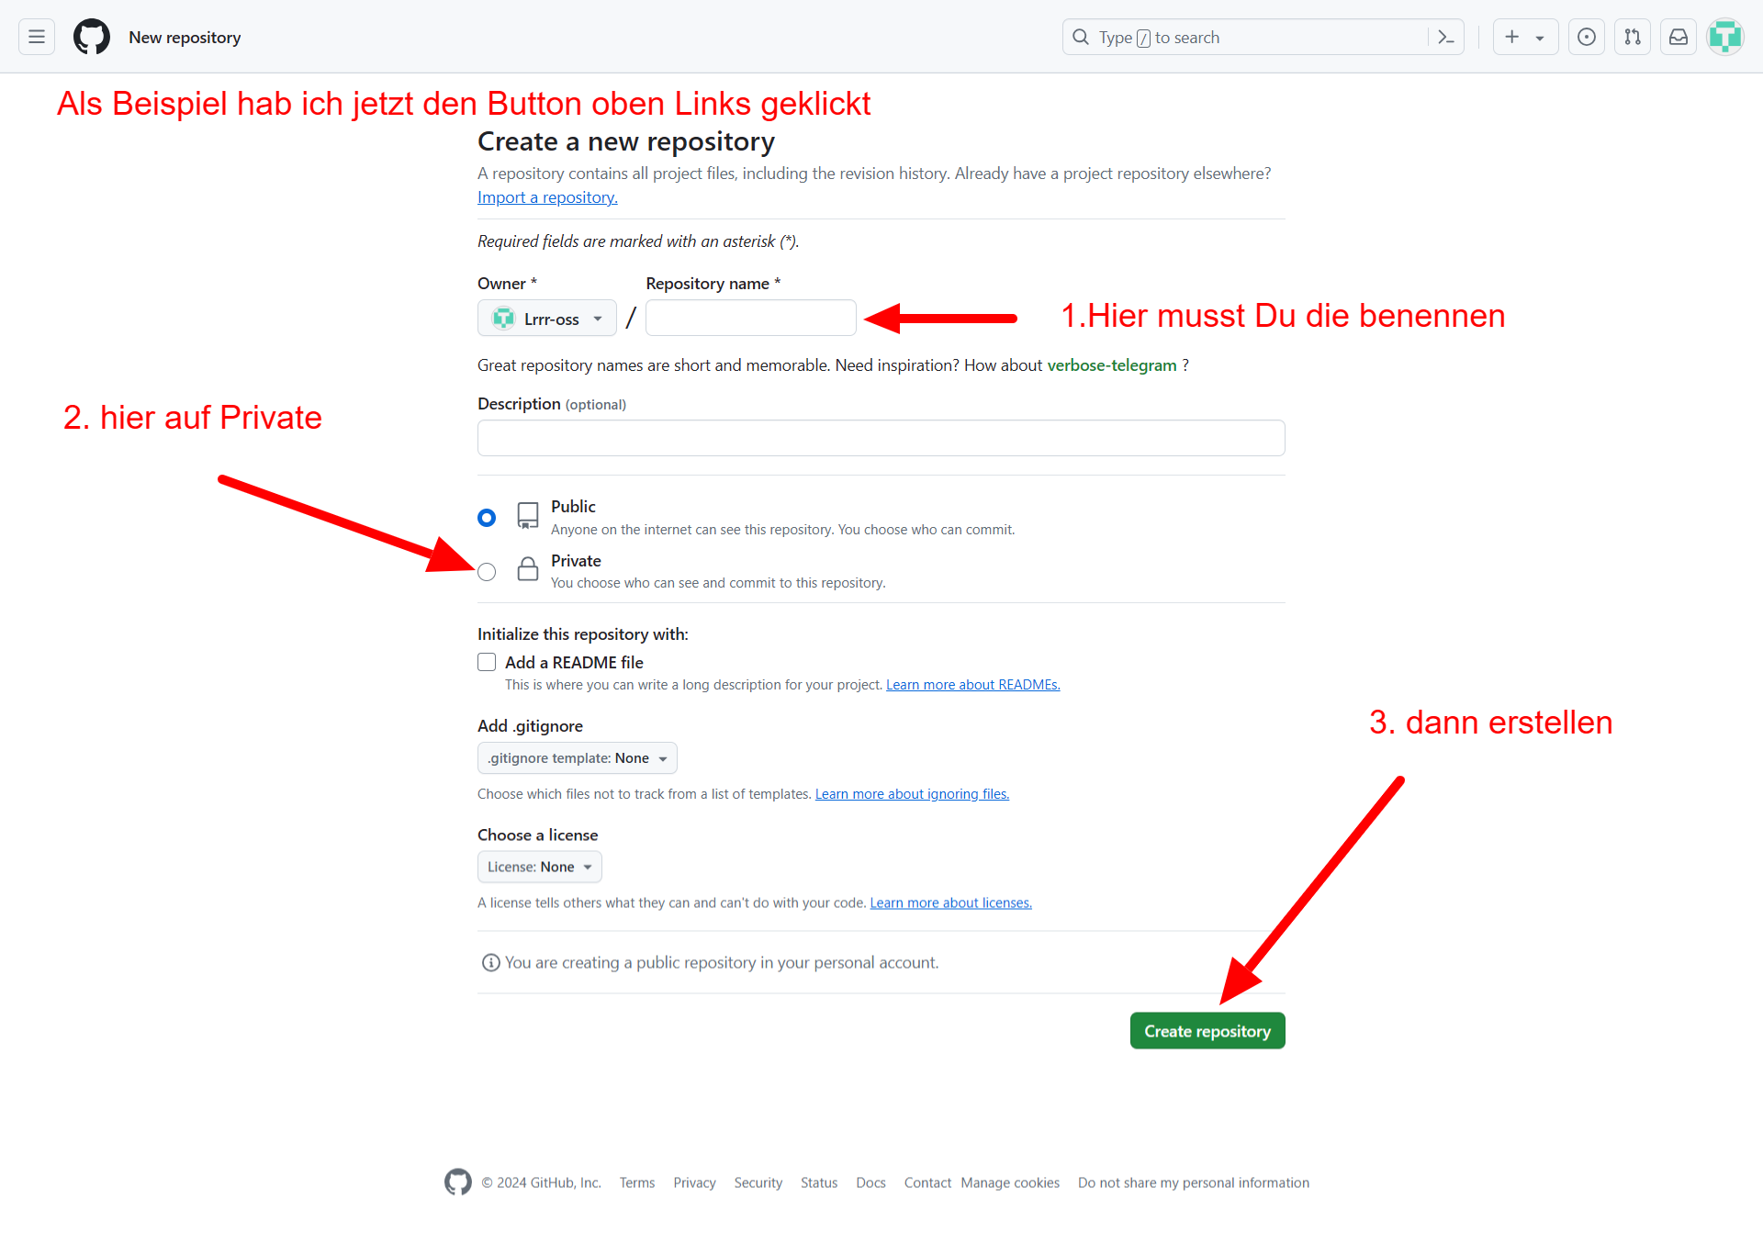Open the Issues icon in header

[1587, 37]
